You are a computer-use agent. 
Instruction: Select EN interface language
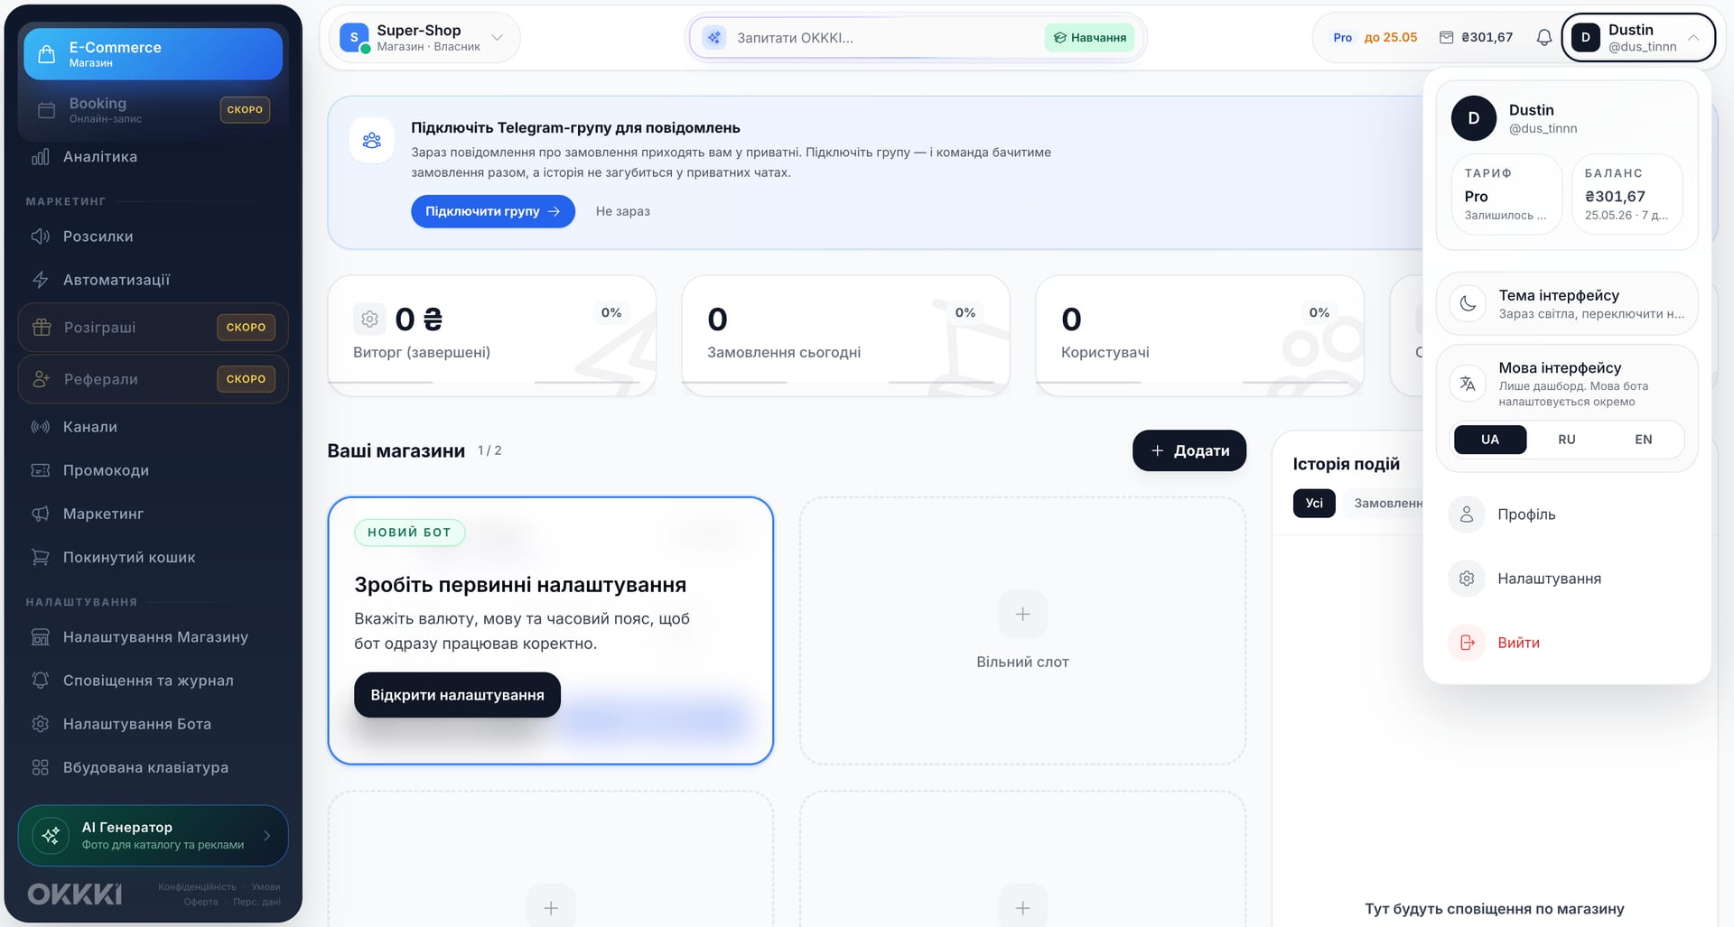(1644, 440)
